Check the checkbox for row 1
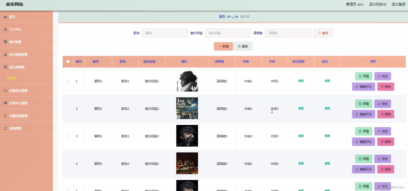Screen dimensions: 408x191 [68, 81]
